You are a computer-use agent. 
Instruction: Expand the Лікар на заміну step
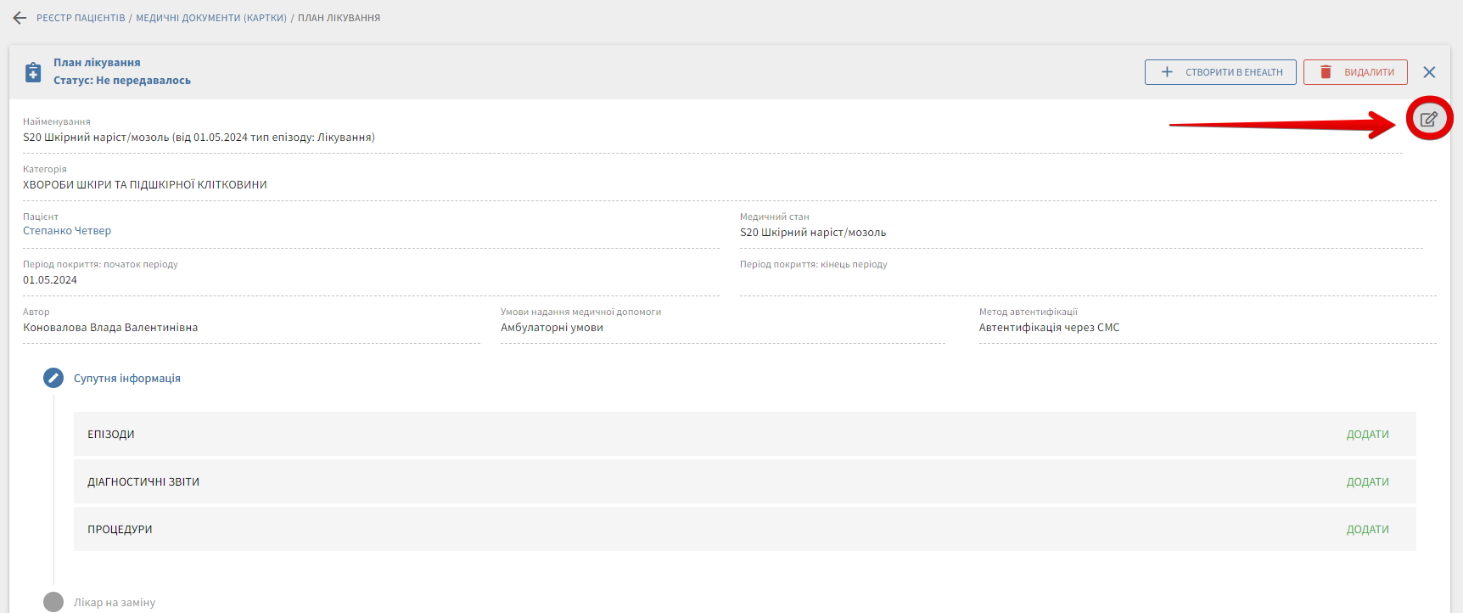115,602
